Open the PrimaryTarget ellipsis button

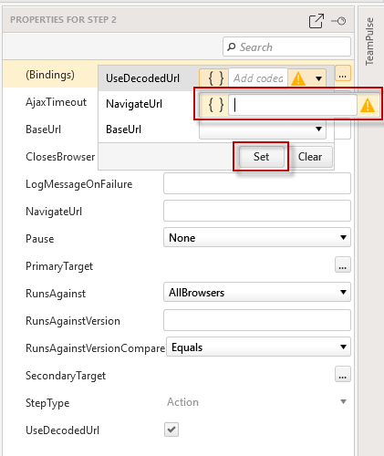[x=343, y=264]
